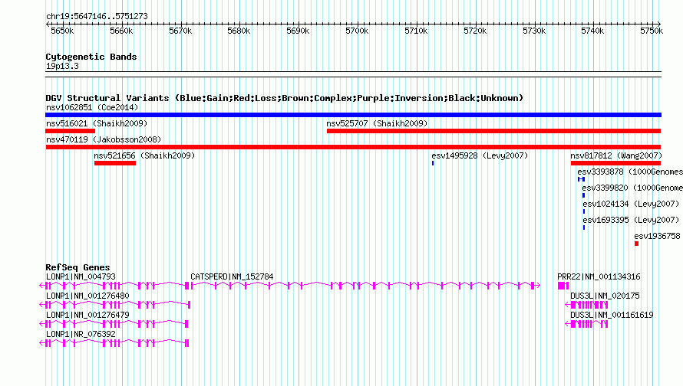Open the nsv525707 (Shaikh2009) label

coord(377,123)
